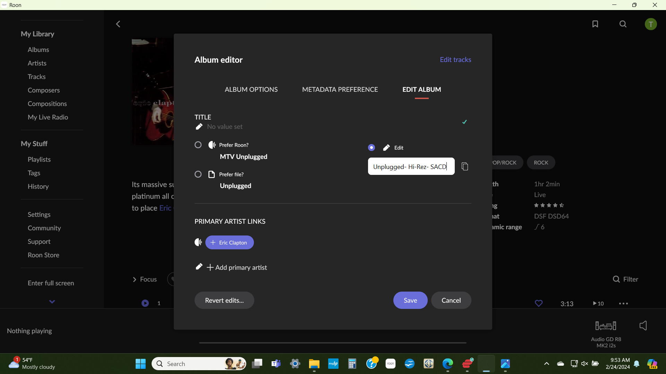Click the ROCK genre tag
Screen dimensions: 666x374
click(541, 162)
